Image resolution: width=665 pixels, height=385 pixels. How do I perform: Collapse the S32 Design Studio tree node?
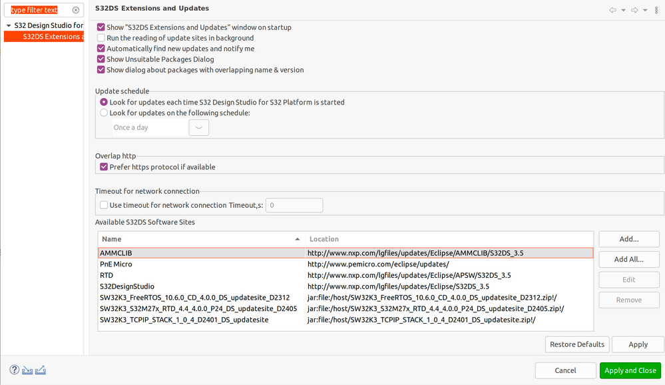[x=8, y=26]
